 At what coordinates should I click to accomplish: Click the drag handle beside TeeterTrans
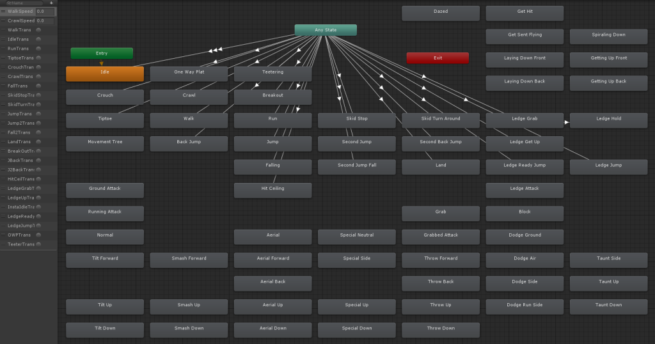(x=3, y=244)
